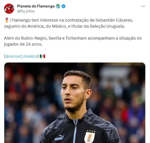Click the word Tottenham in the tweet
This screenshot has width=150, height=143.
pos(76,38)
